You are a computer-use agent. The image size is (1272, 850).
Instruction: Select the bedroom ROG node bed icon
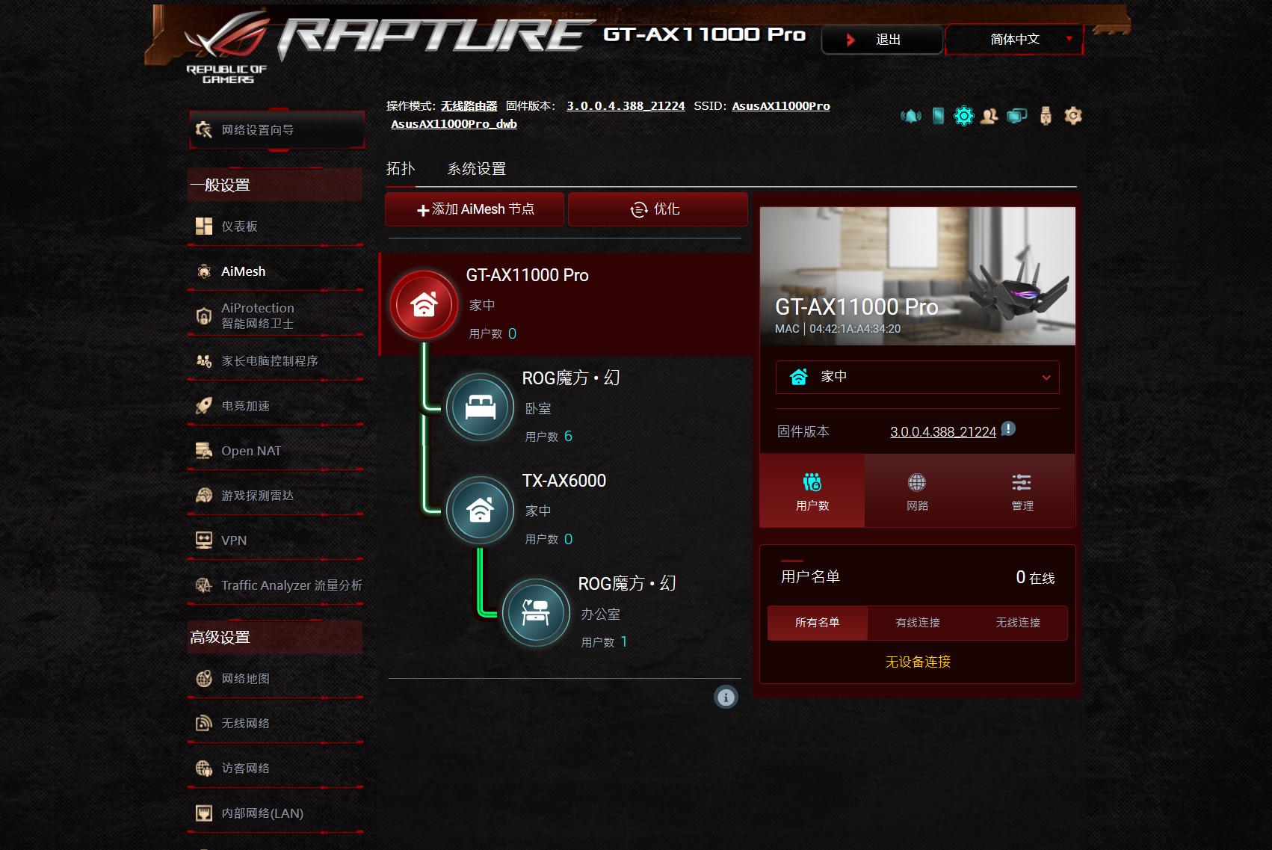(480, 407)
